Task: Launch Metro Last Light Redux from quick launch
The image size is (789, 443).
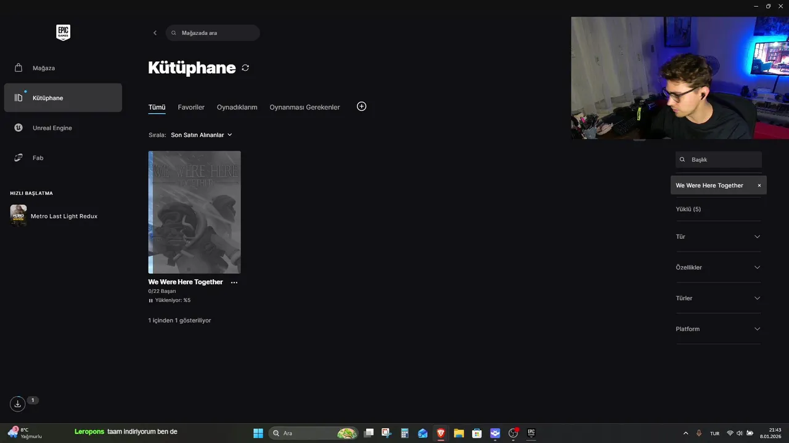Action: tap(64, 216)
